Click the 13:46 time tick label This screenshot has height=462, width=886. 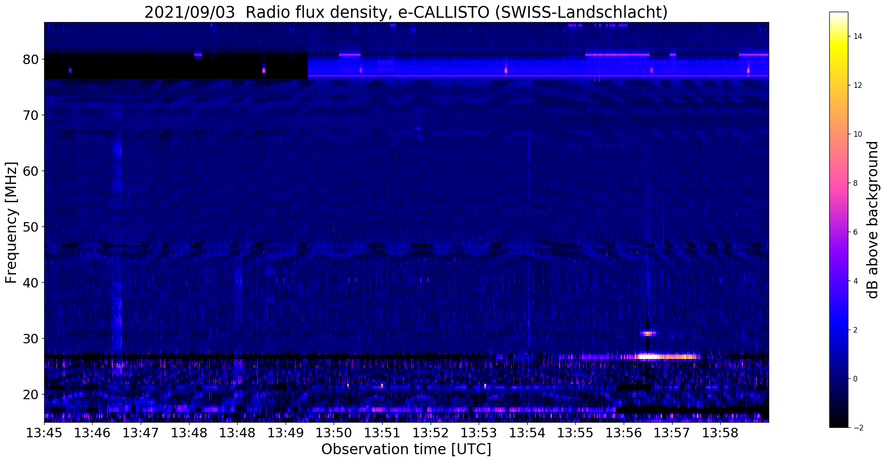coord(93,433)
